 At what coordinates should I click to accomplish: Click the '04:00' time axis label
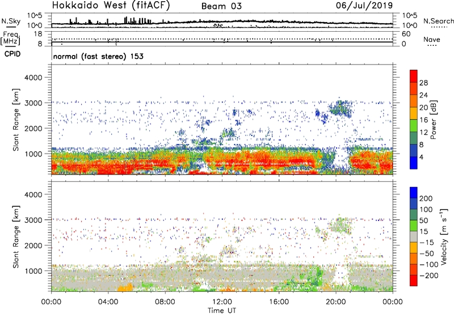click(108, 302)
